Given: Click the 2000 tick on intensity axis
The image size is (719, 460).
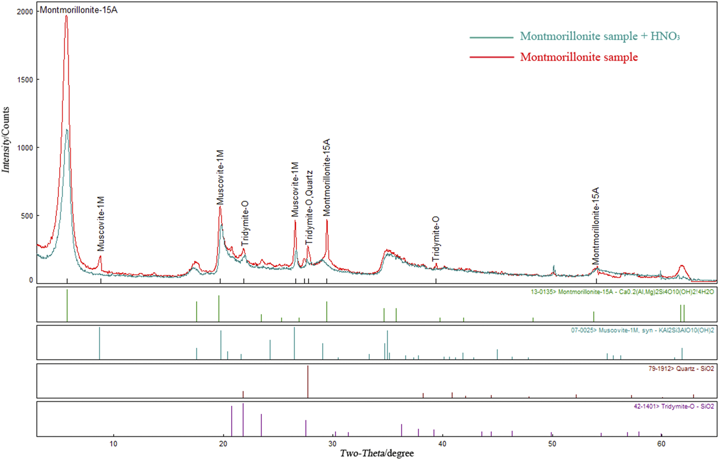Looking at the screenshot, I should [25, 12].
